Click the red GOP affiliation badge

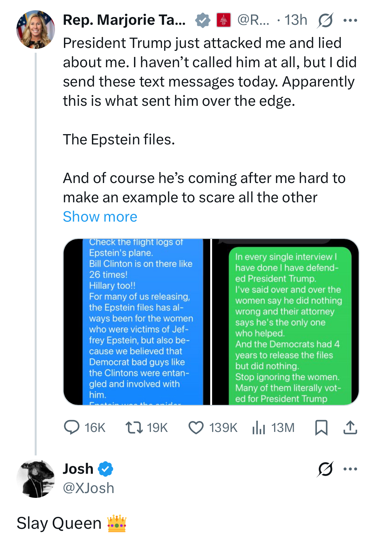click(x=224, y=20)
